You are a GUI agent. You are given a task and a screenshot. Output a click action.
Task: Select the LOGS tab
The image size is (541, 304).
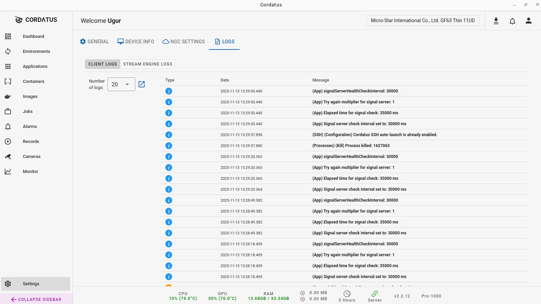[224, 42]
